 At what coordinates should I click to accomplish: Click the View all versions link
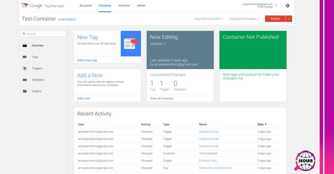click(161, 98)
